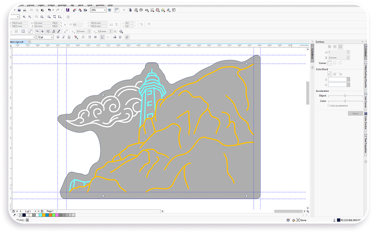Click the No color X swatch in palette
Viewport: 373px width, 233px height.
20,215
